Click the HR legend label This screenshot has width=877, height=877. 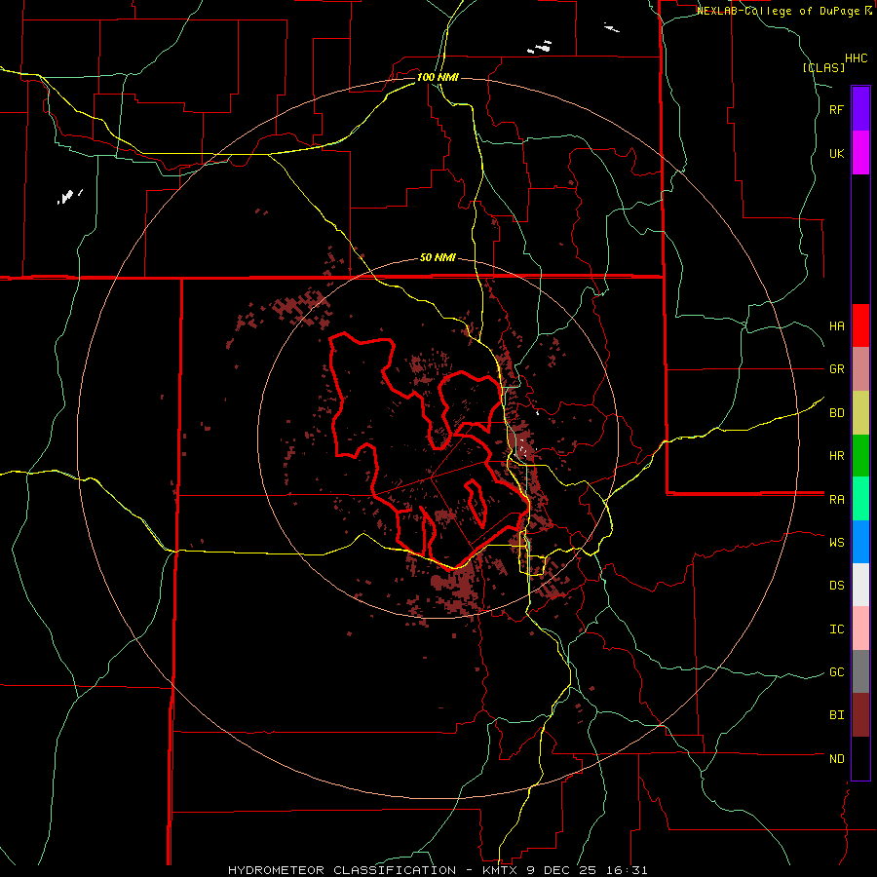pyautogui.click(x=837, y=456)
